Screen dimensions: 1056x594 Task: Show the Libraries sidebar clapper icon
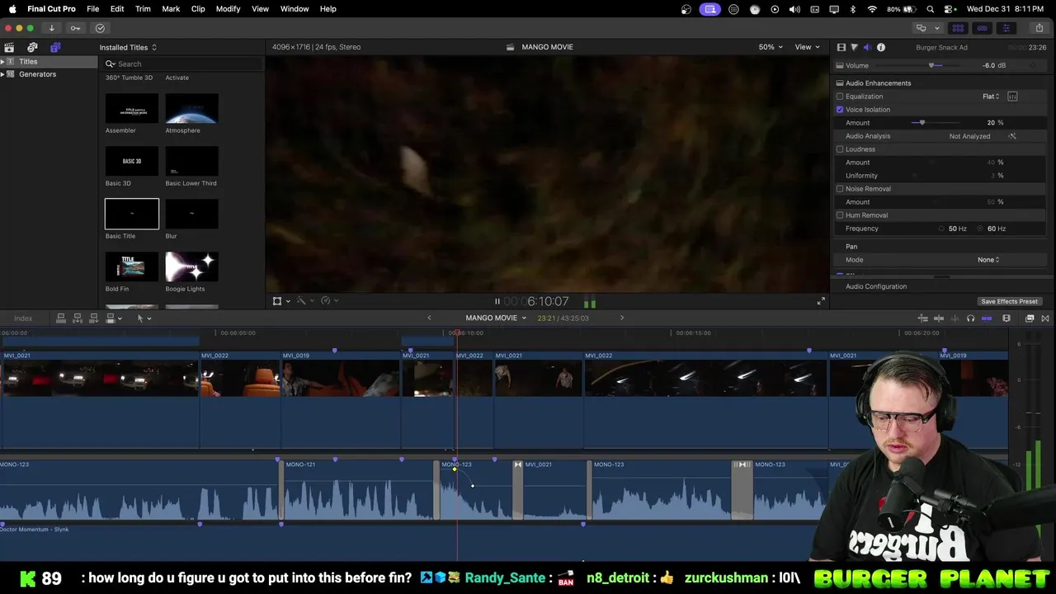pos(9,47)
